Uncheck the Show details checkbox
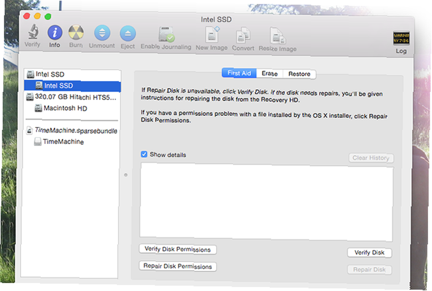Screen dimensions: 432x291 click(144, 154)
